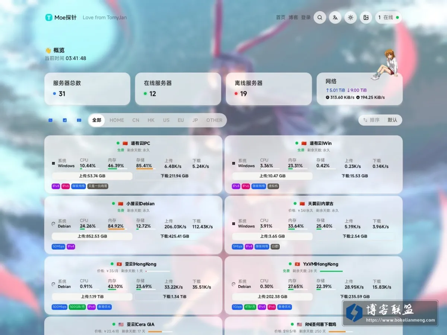This screenshot has height=335, width=447.
Task: Filter by the 在线服务器 card
Action: click(x=178, y=89)
